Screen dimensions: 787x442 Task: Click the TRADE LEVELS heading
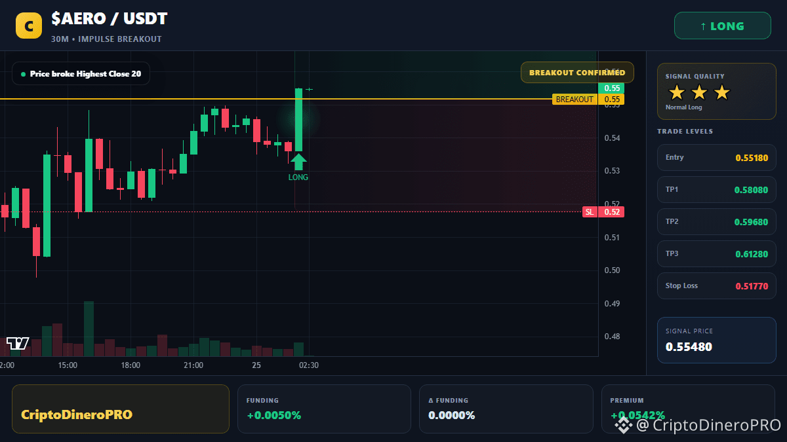(685, 132)
